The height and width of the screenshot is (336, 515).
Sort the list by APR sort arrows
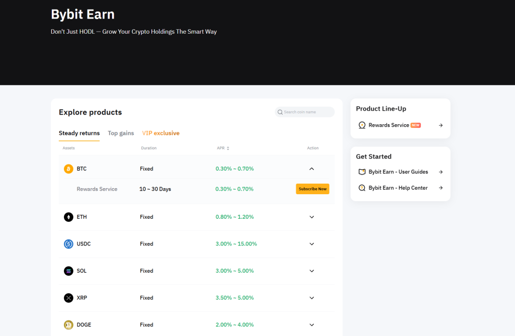228,148
